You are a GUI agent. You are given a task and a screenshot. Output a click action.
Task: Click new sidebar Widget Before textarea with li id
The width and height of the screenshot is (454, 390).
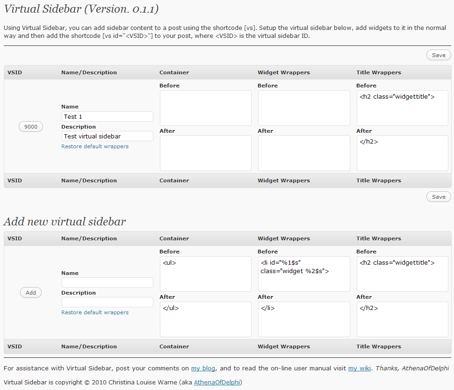pyautogui.click(x=304, y=274)
